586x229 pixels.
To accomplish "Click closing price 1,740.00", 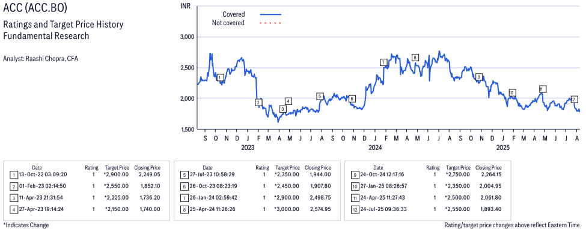I will pos(149,209).
